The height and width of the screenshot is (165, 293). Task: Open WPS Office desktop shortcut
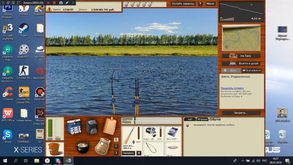[8, 115]
